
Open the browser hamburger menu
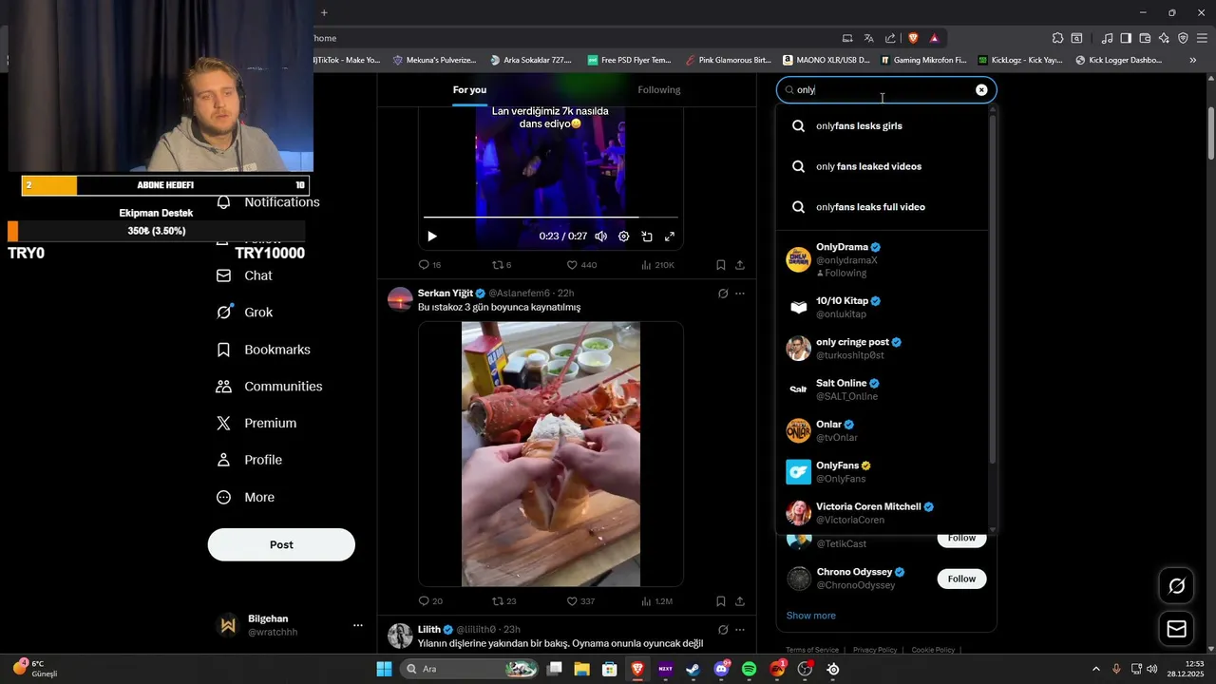[x=1202, y=38]
